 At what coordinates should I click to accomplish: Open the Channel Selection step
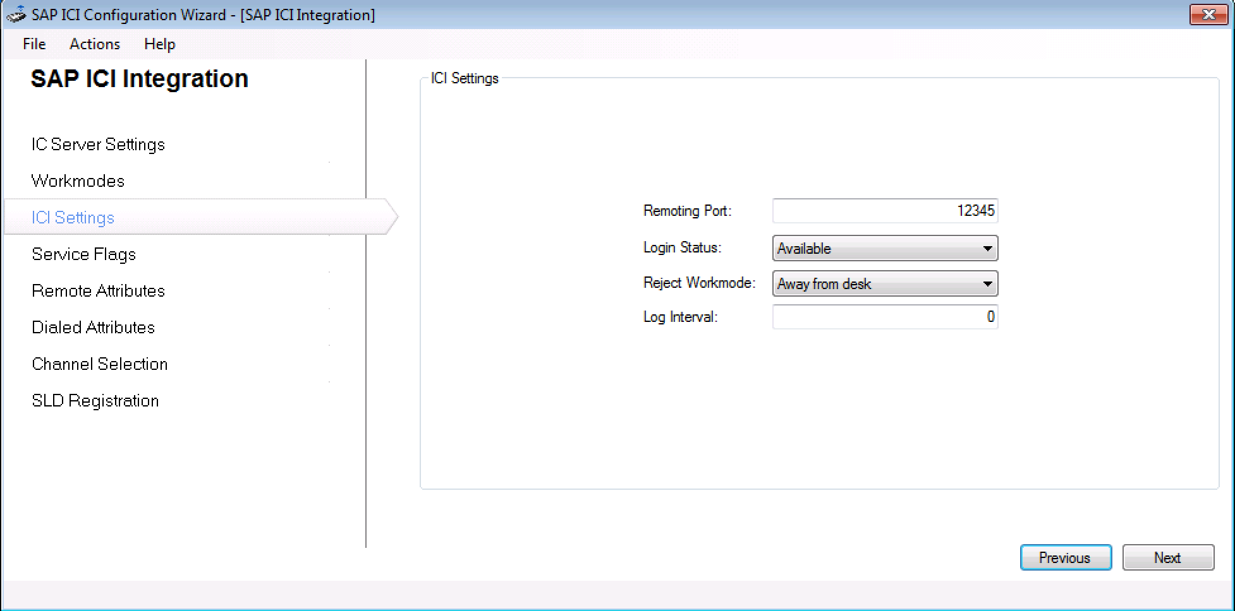coord(99,364)
